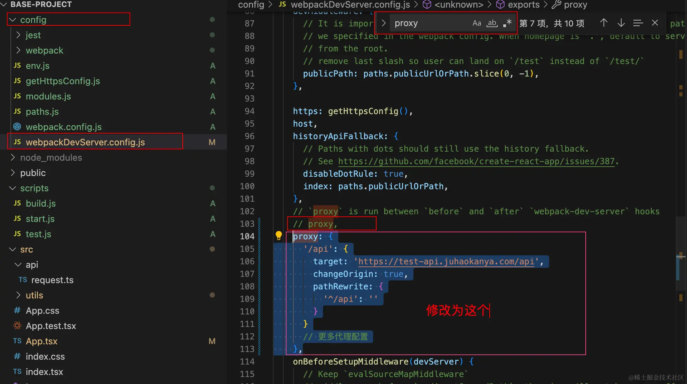Click Find in Selection icon
The width and height of the screenshot is (687, 384).
(x=638, y=23)
